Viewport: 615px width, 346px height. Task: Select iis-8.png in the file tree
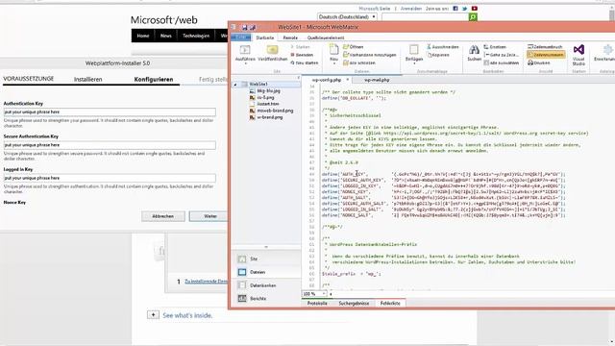click(265, 97)
